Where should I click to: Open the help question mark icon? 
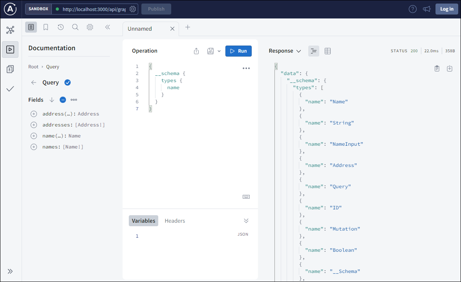pos(413,9)
